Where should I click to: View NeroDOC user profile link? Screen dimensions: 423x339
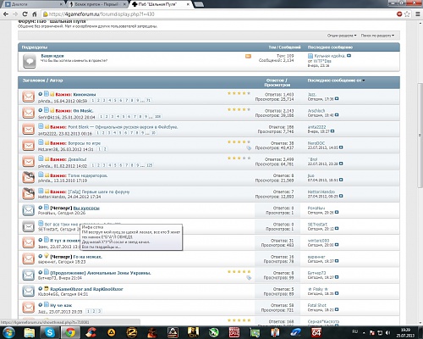pos(316,143)
